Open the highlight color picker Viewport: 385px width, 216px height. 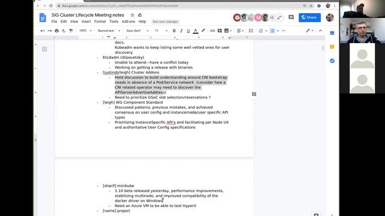(203, 31)
